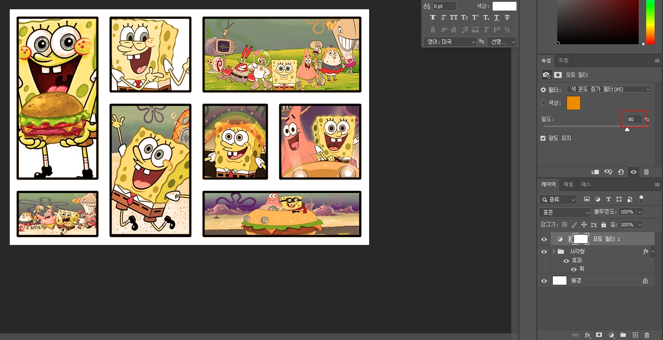Viewport: 663px width, 340px height.
Task: Switch to the 패스 tab
Action: pos(586,184)
